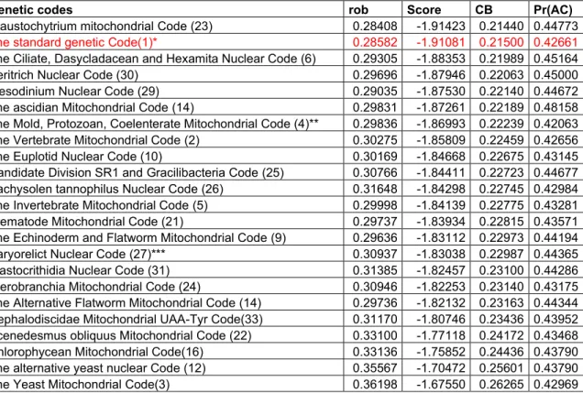Select Ciliate, Dasycladacean and Hexamita Nuclear Code
583x393 pixels.
pyautogui.click(x=158, y=59)
